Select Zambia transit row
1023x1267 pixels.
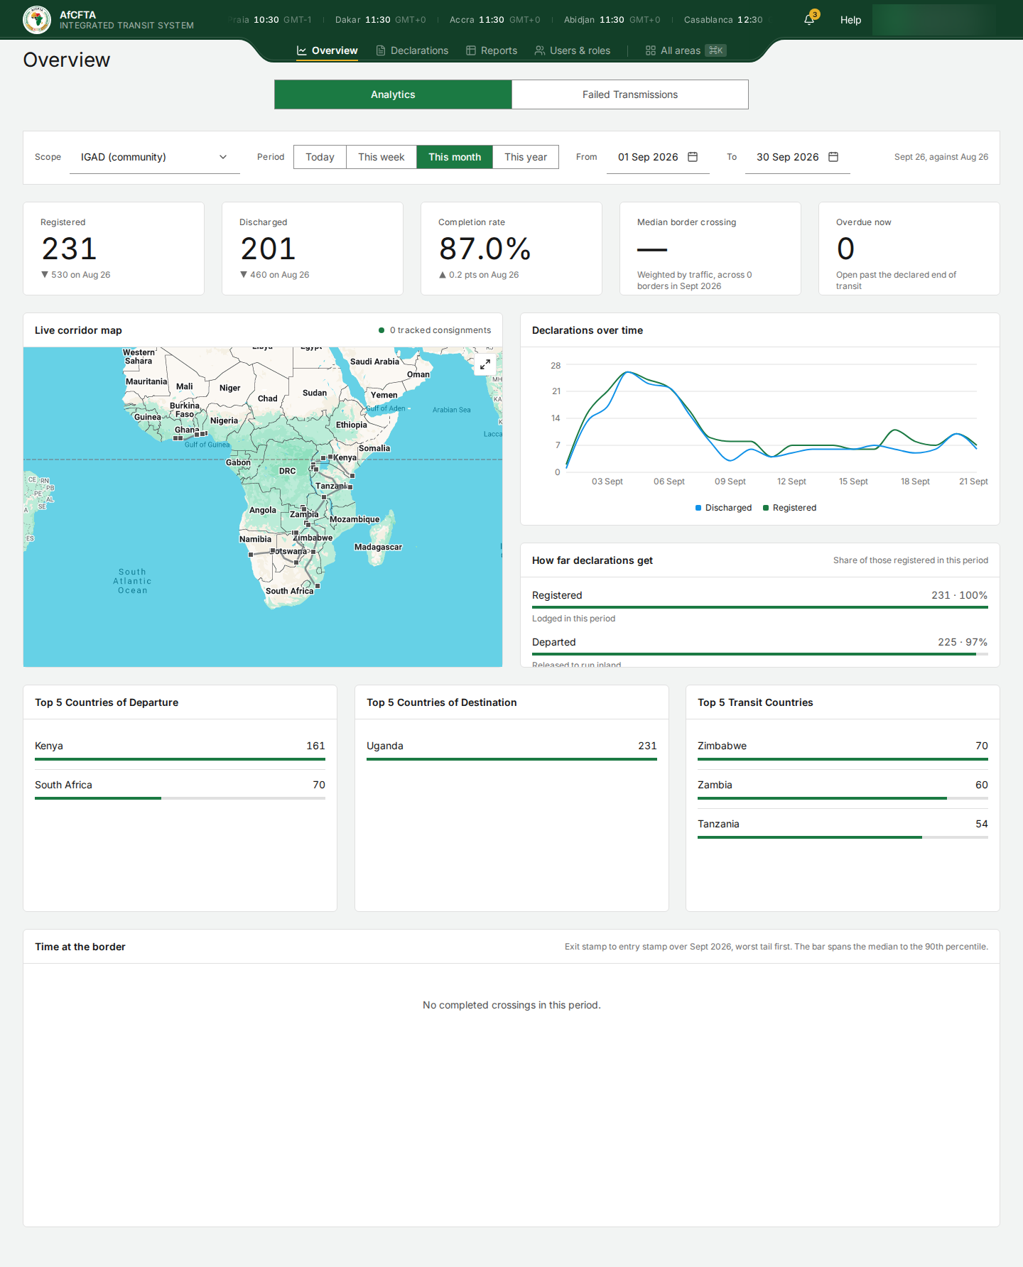(x=843, y=789)
